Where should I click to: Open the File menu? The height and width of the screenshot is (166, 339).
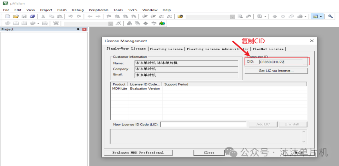6,10
